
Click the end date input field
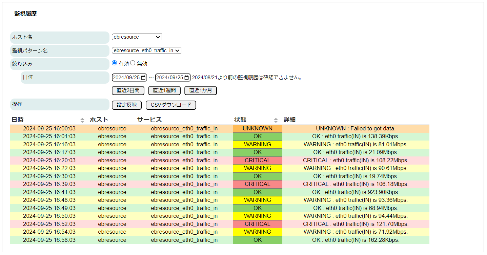pyautogui.click(x=173, y=78)
